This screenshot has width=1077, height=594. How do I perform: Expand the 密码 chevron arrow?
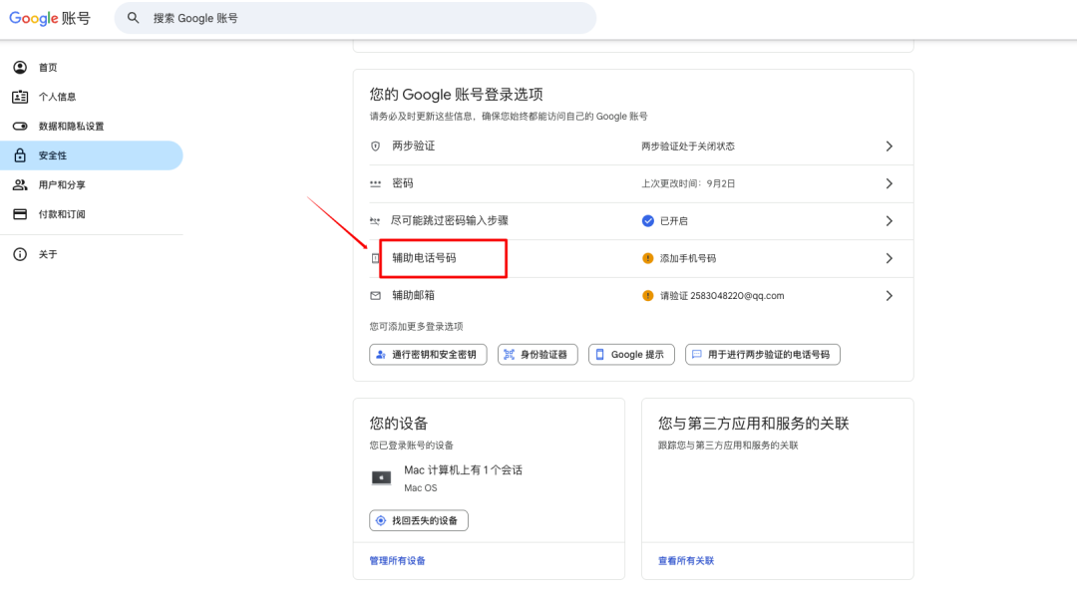click(x=889, y=183)
